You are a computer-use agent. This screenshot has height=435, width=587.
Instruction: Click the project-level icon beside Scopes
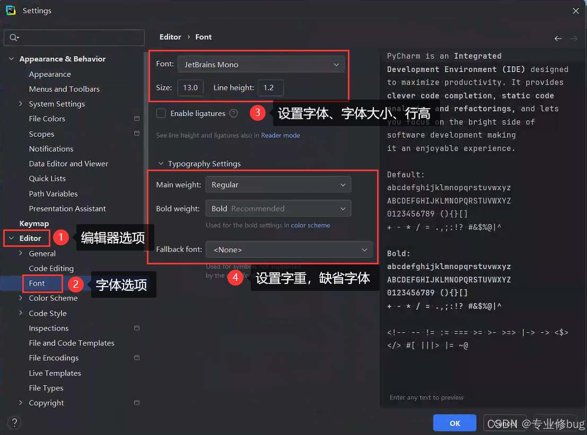pyautogui.click(x=137, y=134)
